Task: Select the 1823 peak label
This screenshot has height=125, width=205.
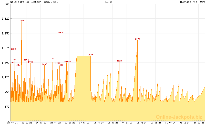Action: [x=13, y=49]
